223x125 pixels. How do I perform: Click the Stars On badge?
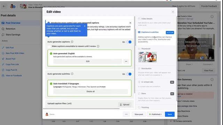click(x=172, y=94)
